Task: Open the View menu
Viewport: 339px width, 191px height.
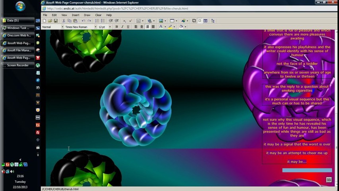Action: (64, 15)
